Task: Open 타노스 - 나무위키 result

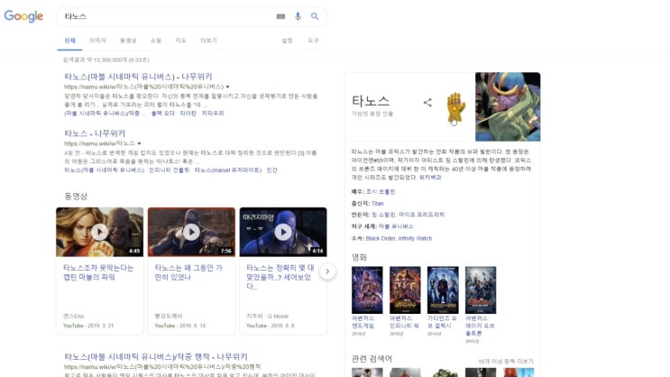Action: pos(95,133)
